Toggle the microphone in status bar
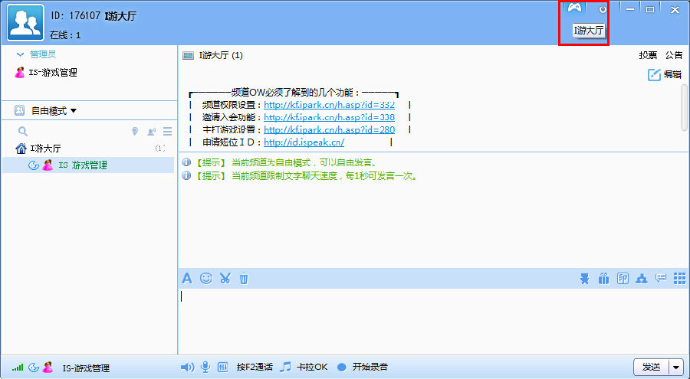The width and height of the screenshot is (690, 379). click(x=205, y=368)
